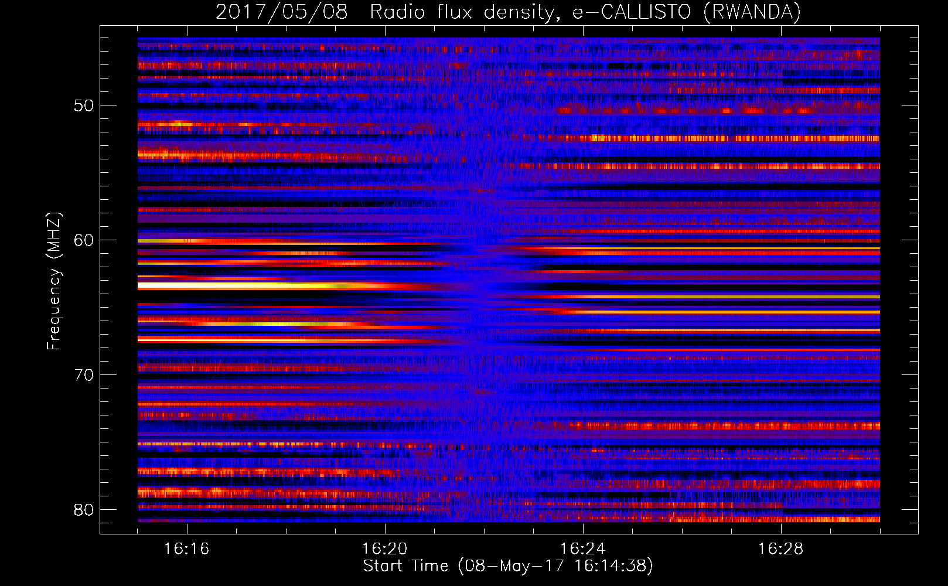Click the 50 MHz frequency tick label
The height and width of the screenshot is (586, 948).
pyautogui.click(x=84, y=105)
